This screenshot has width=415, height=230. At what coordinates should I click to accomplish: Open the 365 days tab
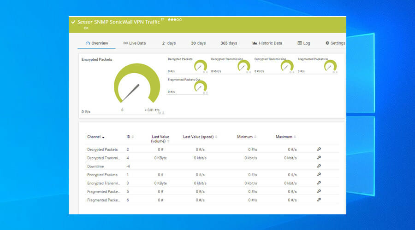point(229,43)
